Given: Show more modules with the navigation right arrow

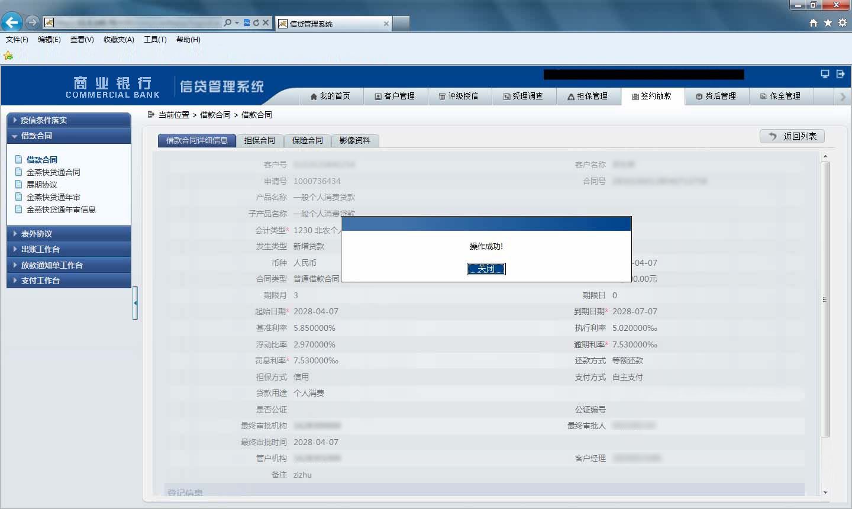Looking at the screenshot, I should tap(843, 96).
